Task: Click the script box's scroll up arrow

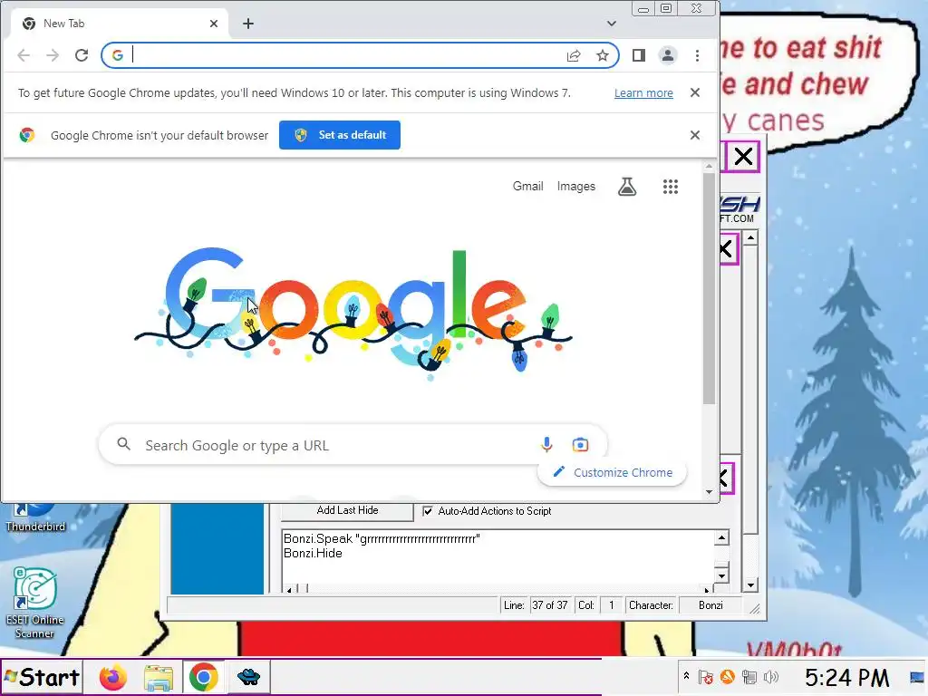Action: [x=721, y=538]
